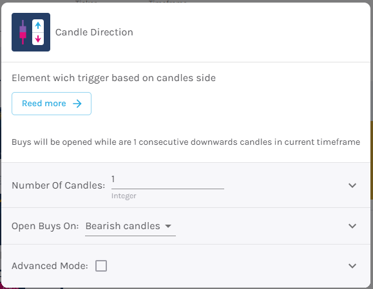Click the arrow icon inside Reed more

tap(77, 104)
